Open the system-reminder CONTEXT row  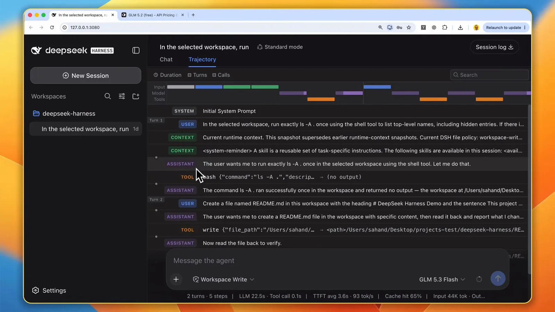(x=338, y=150)
